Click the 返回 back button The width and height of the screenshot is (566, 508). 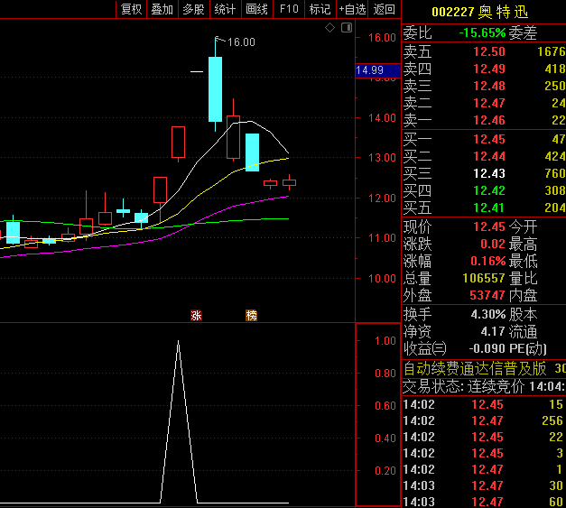[385, 9]
